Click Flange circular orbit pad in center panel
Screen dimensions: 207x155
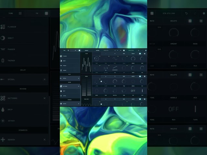coord(97,59)
